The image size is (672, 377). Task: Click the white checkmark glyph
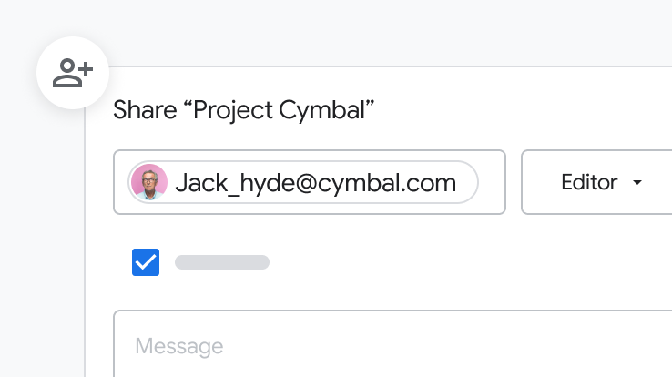[x=146, y=262]
